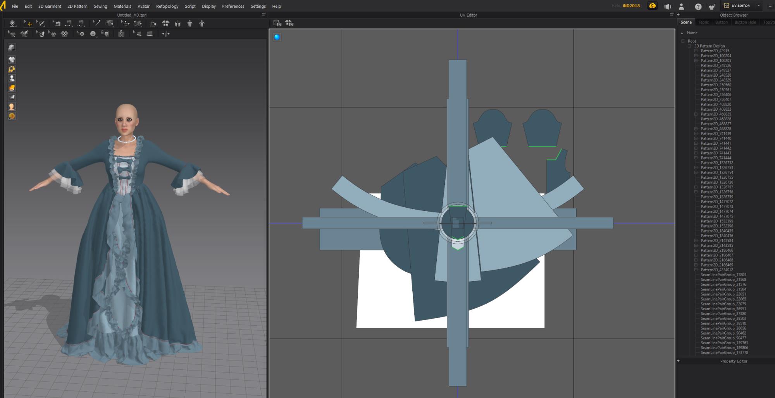
Task: Expand Pattern2D_468825 tree node
Action: pos(696,114)
